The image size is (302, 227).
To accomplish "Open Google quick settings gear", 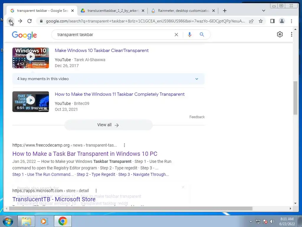I will coord(280,34).
